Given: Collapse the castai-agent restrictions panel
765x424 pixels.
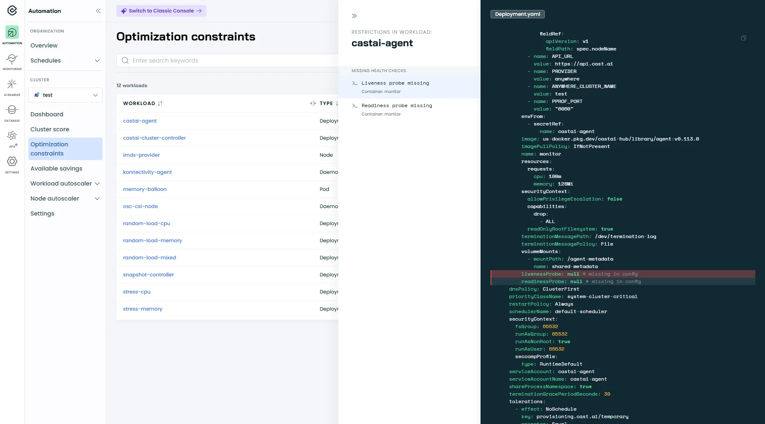Looking at the screenshot, I should pos(354,16).
